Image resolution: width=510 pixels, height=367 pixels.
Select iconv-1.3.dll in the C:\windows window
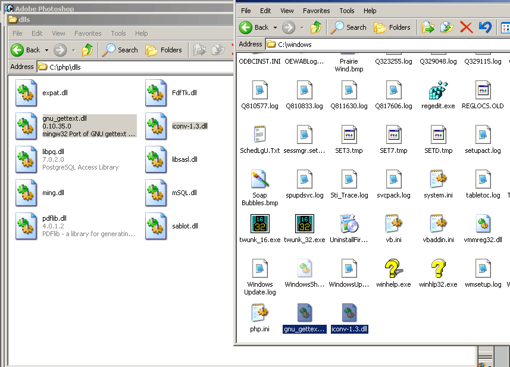click(x=349, y=313)
